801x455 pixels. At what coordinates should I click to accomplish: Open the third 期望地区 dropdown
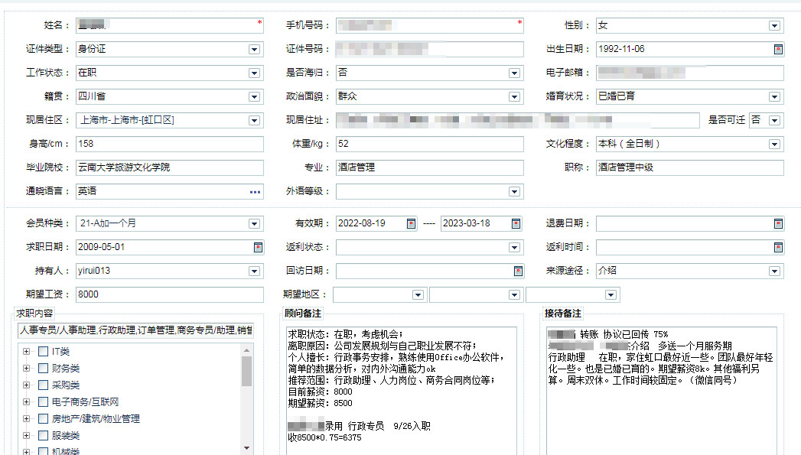[611, 294]
